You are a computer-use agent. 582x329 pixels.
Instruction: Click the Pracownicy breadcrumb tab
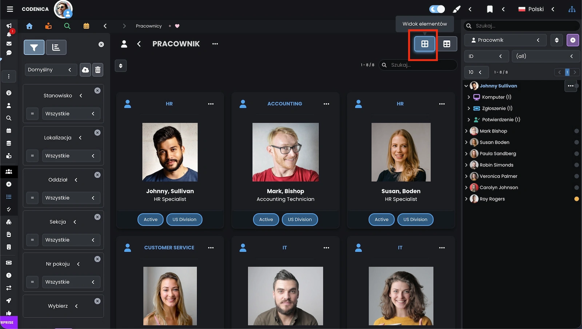pos(148,26)
